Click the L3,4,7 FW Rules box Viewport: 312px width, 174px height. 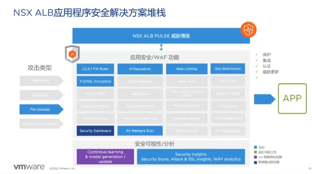pos(95,69)
